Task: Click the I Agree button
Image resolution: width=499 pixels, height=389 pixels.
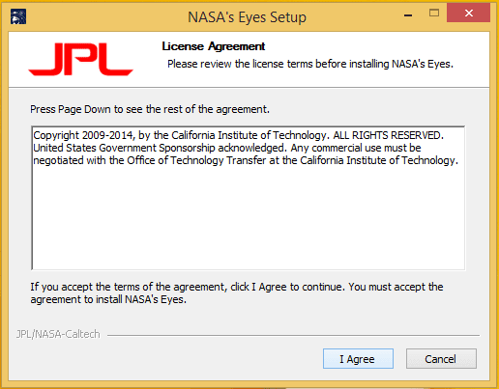Action: (358, 358)
